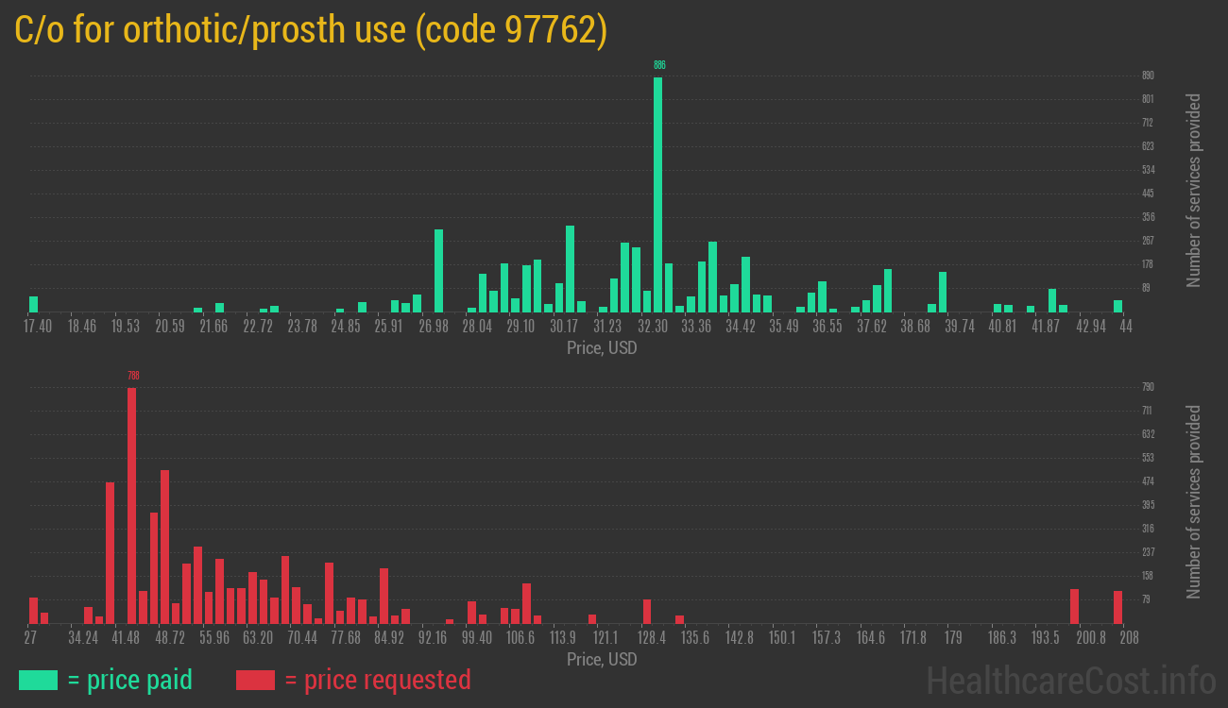Click the 886 value label above green bar
Screen dimensions: 1228x708
(659, 65)
